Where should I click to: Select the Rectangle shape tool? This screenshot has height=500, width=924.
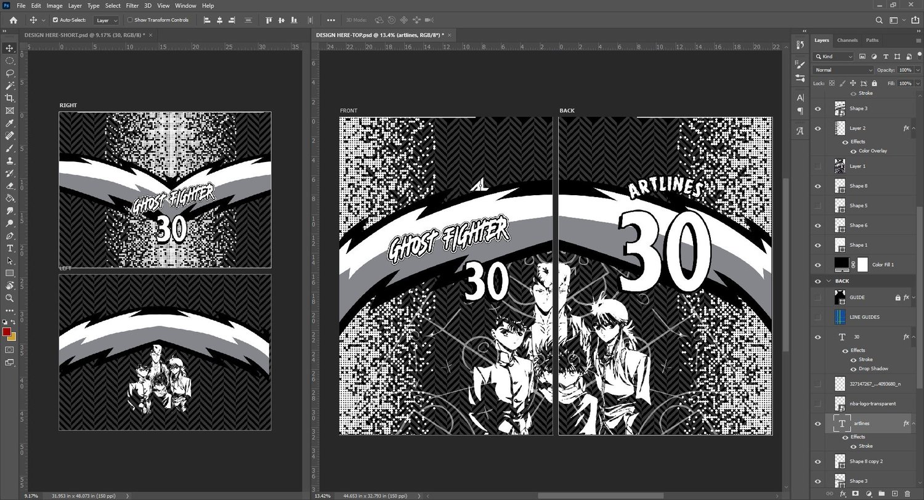click(9, 273)
